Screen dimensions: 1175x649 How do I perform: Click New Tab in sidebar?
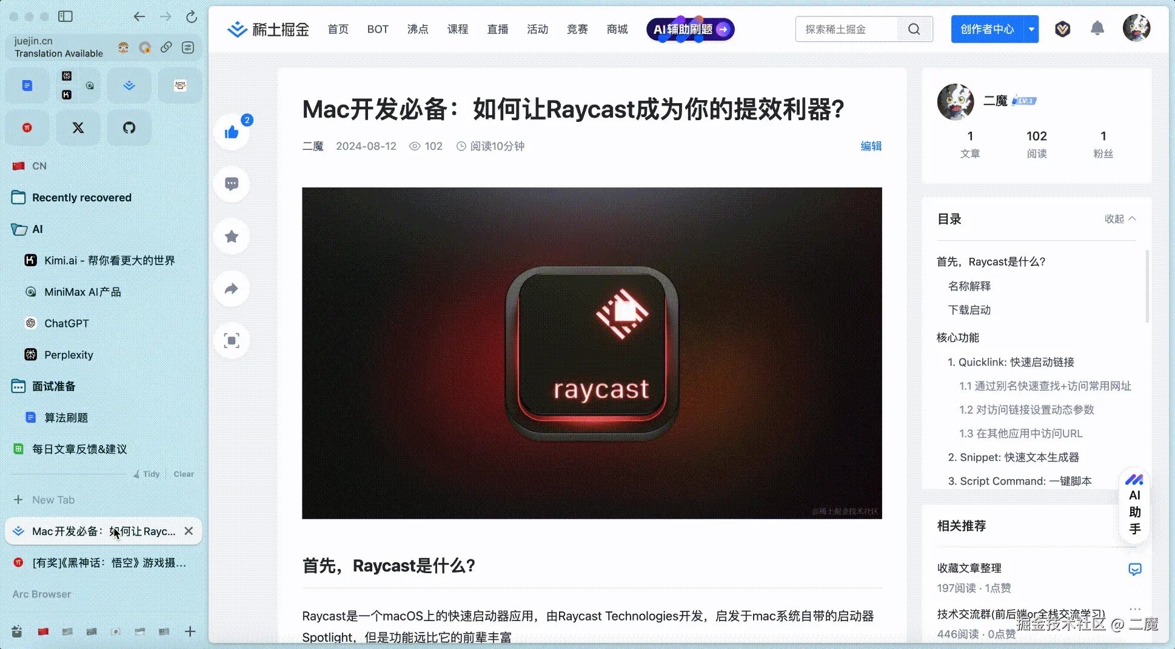point(53,500)
